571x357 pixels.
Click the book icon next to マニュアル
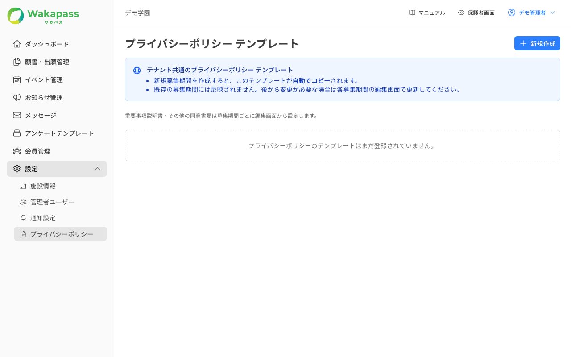(412, 12)
